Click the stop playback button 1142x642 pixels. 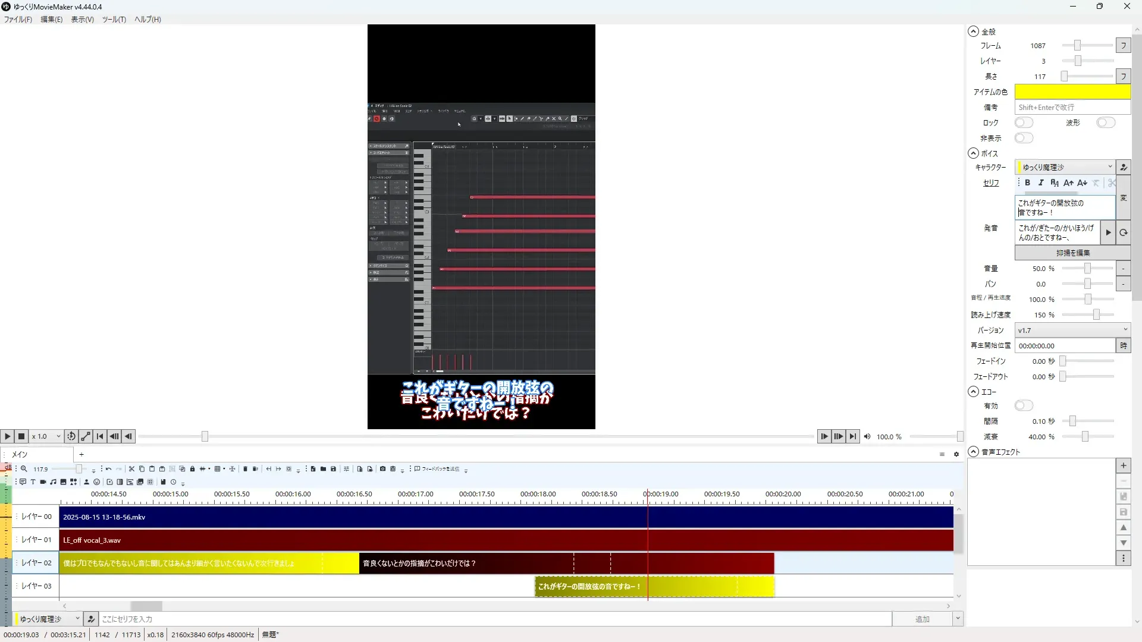(21, 436)
